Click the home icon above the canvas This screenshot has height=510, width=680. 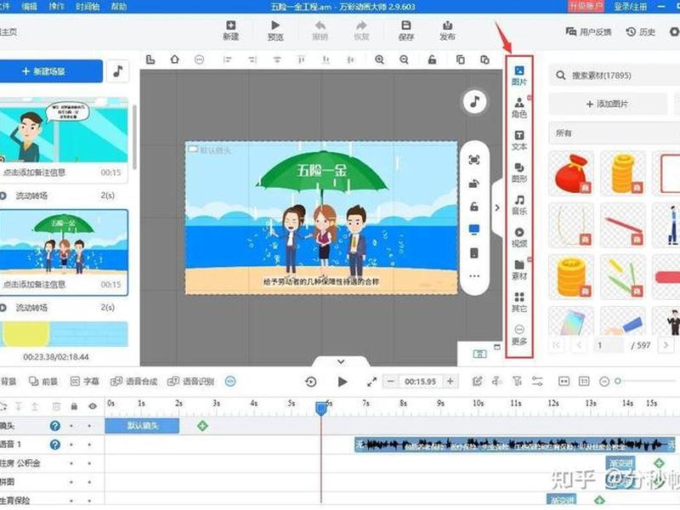pyautogui.click(x=174, y=59)
